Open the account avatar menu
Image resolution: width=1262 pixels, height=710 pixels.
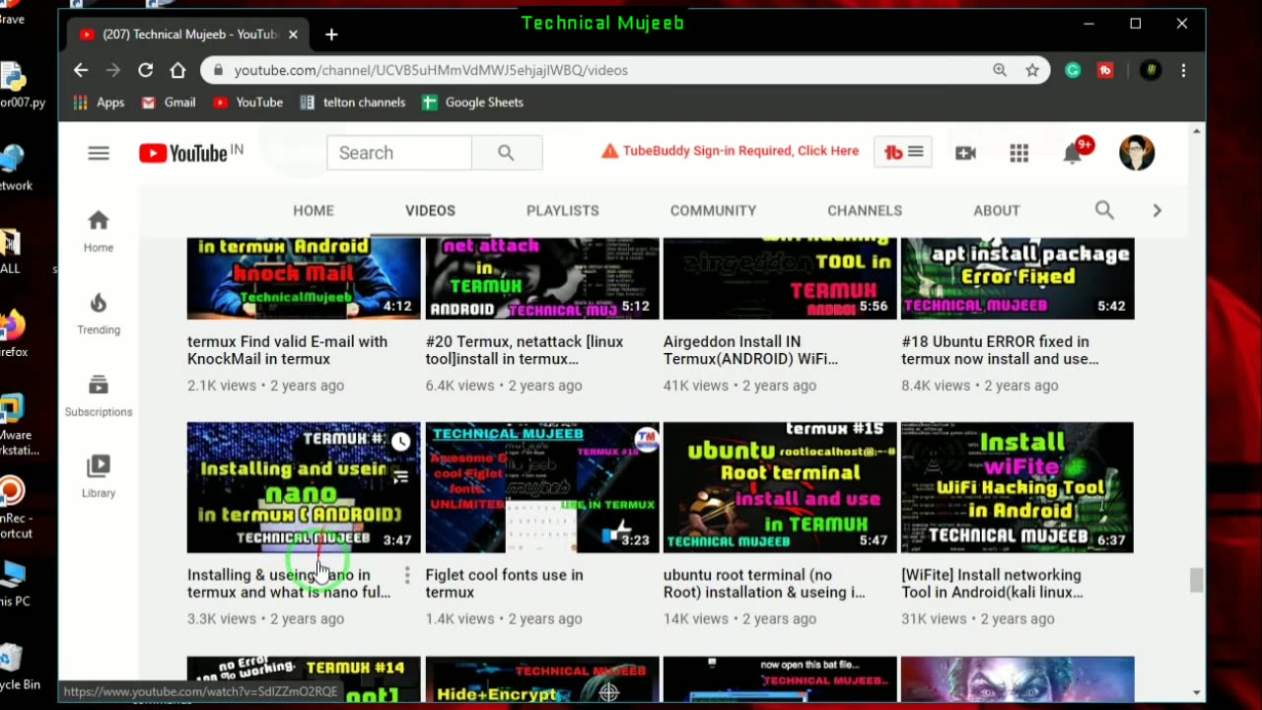(x=1137, y=153)
